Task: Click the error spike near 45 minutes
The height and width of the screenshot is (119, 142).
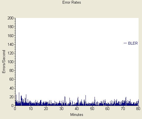Action: point(86,100)
